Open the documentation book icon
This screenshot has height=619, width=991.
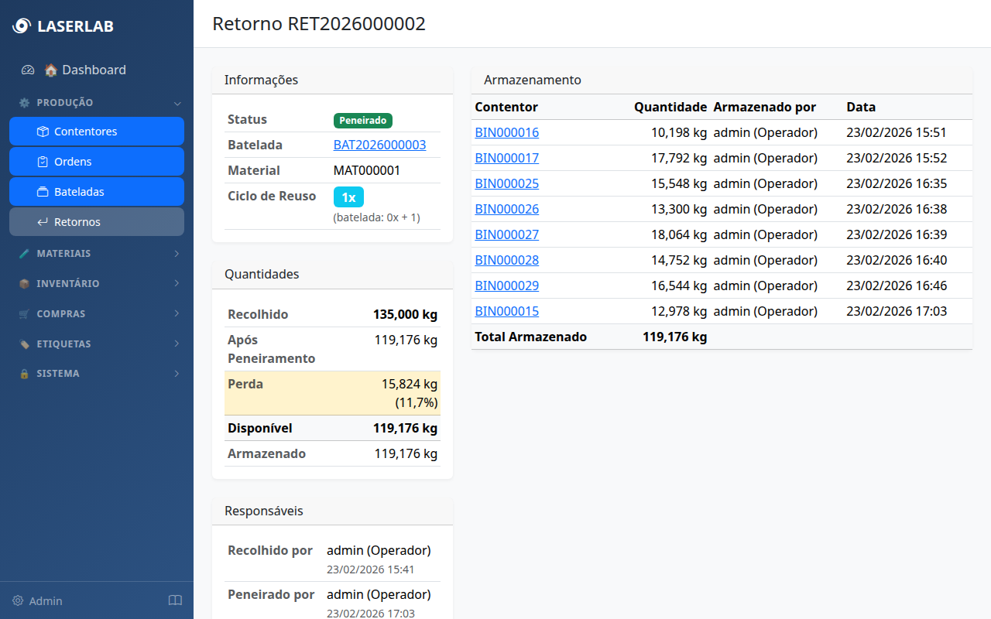(175, 601)
